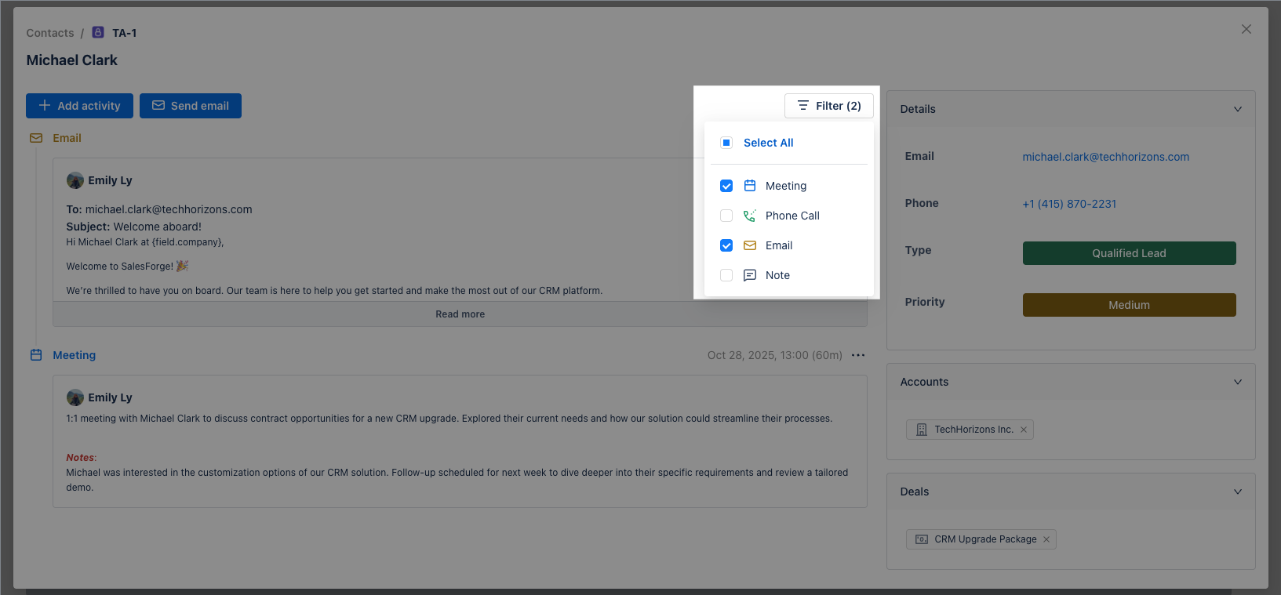Collapse the Deals panel

tap(1237, 492)
